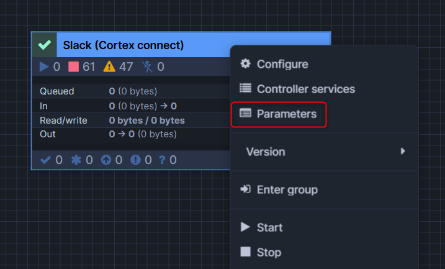
Task: Click the green checkmark version status icon
Action: point(44,45)
